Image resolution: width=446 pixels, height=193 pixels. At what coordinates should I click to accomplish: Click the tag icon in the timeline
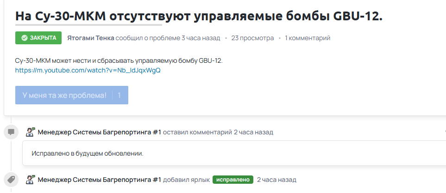coord(11,180)
